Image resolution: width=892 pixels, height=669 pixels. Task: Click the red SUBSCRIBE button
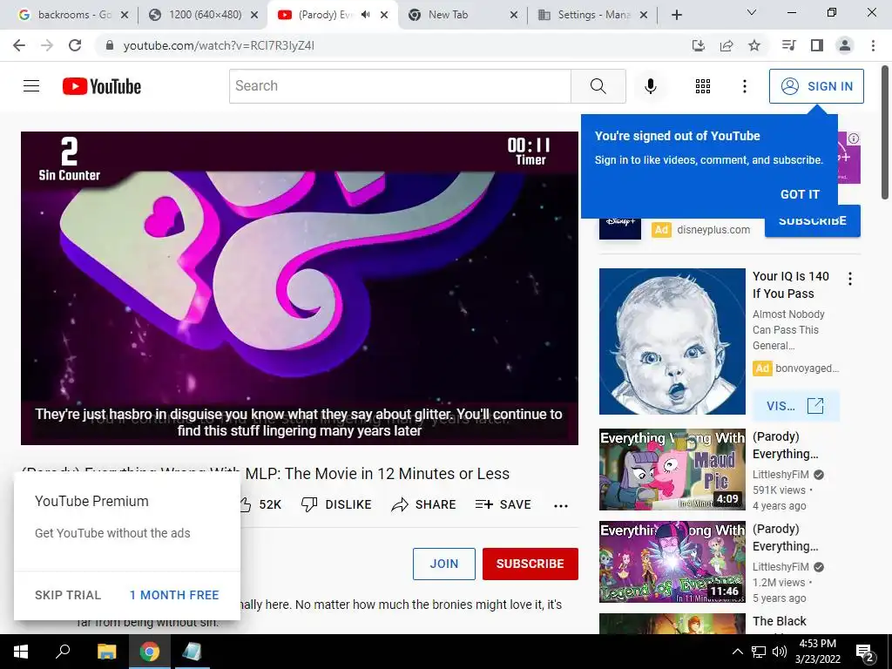530,564
